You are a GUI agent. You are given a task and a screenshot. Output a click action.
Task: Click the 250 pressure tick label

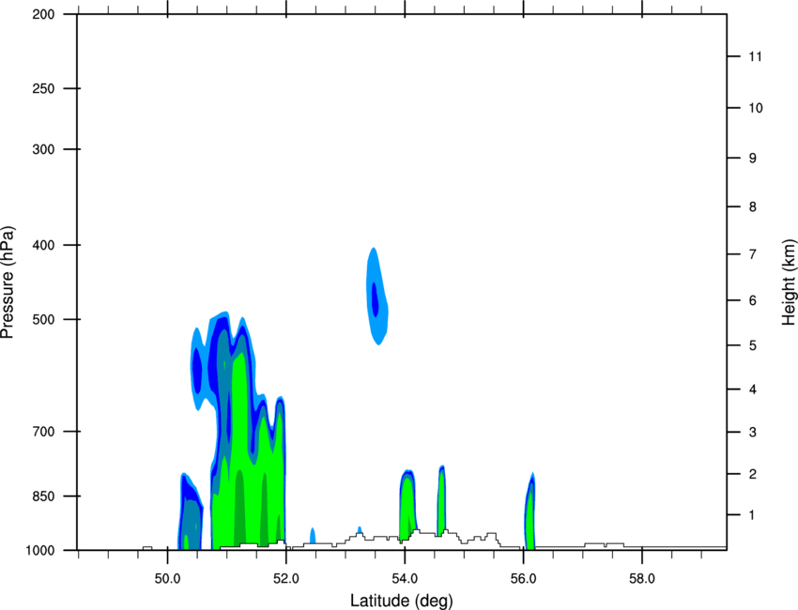[43, 88]
